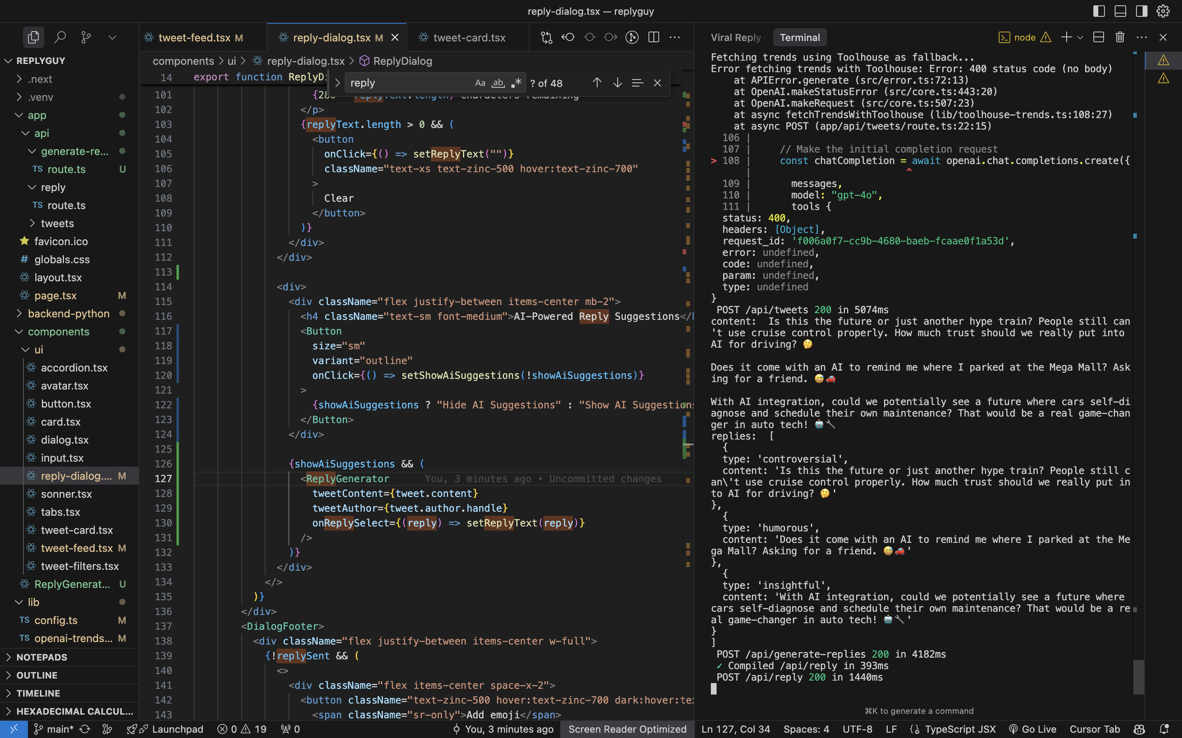The width and height of the screenshot is (1182, 738).
Task: Expand the TIMELINE section
Action: coord(69,693)
